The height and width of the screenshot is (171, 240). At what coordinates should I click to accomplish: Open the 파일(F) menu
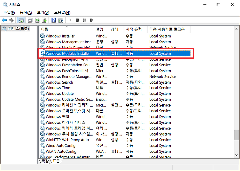coord(9,13)
